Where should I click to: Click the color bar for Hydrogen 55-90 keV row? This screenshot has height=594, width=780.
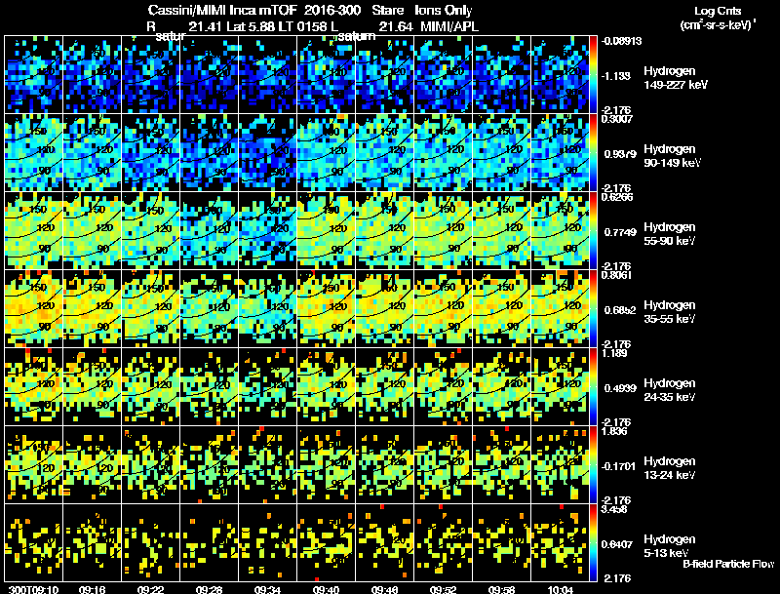[x=593, y=230]
